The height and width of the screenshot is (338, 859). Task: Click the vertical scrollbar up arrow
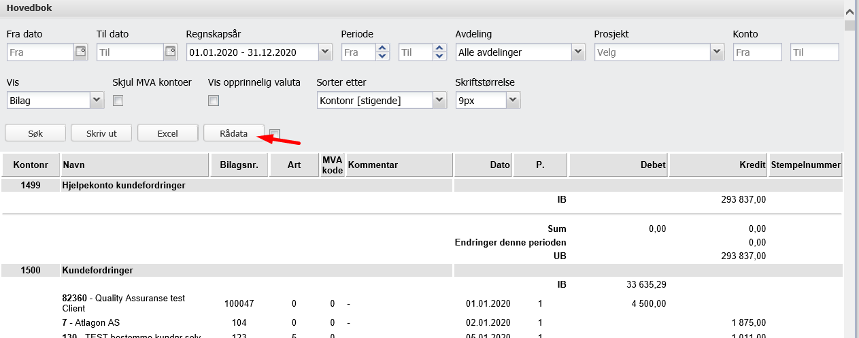click(x=849, y=12)
